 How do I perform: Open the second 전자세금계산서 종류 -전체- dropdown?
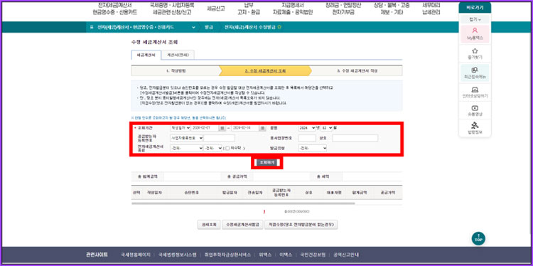(x=212, y=148)
